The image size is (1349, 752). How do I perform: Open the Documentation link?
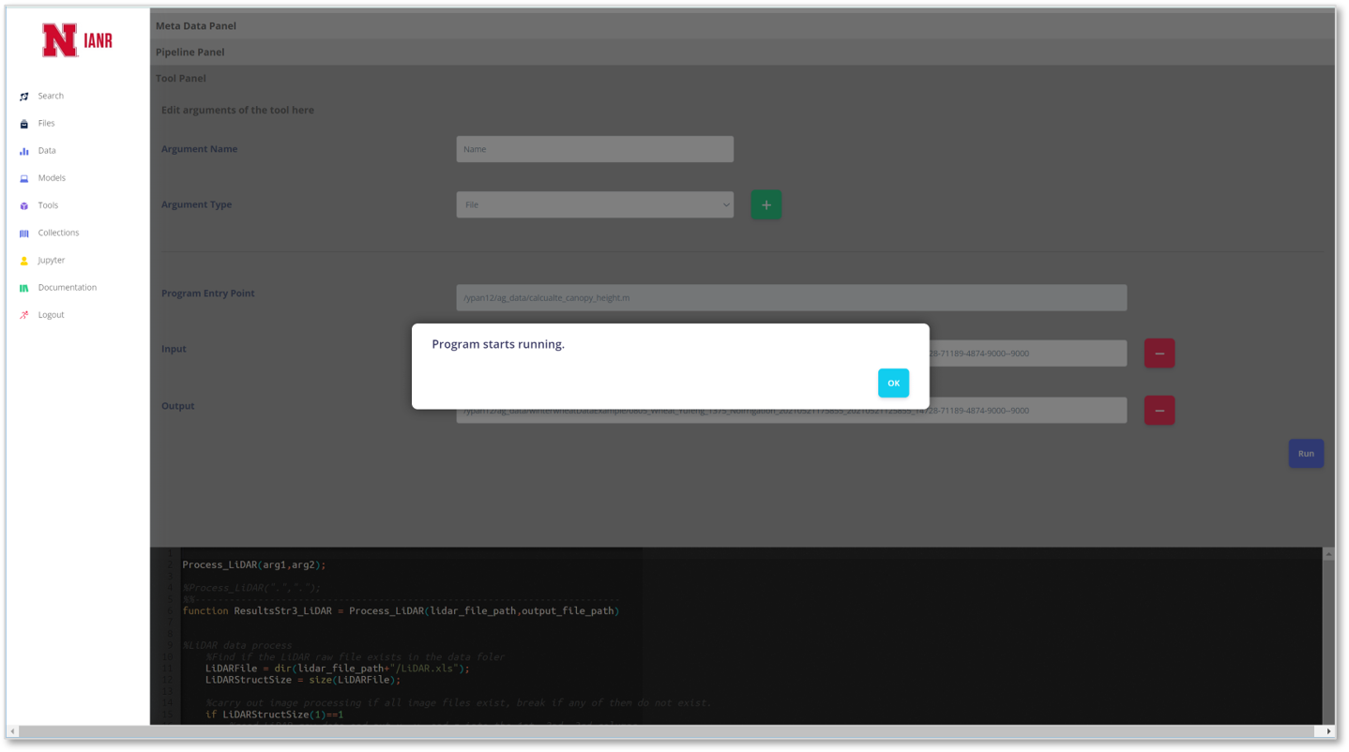68,287
